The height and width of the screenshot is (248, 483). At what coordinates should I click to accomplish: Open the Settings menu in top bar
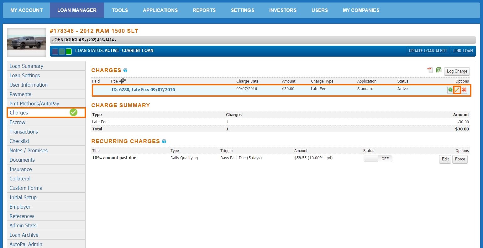(x=242, y=10)
